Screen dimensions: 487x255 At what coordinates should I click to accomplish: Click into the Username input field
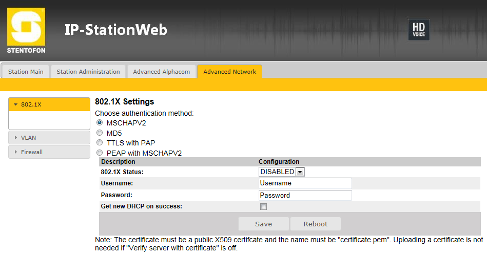click(305, 183)
